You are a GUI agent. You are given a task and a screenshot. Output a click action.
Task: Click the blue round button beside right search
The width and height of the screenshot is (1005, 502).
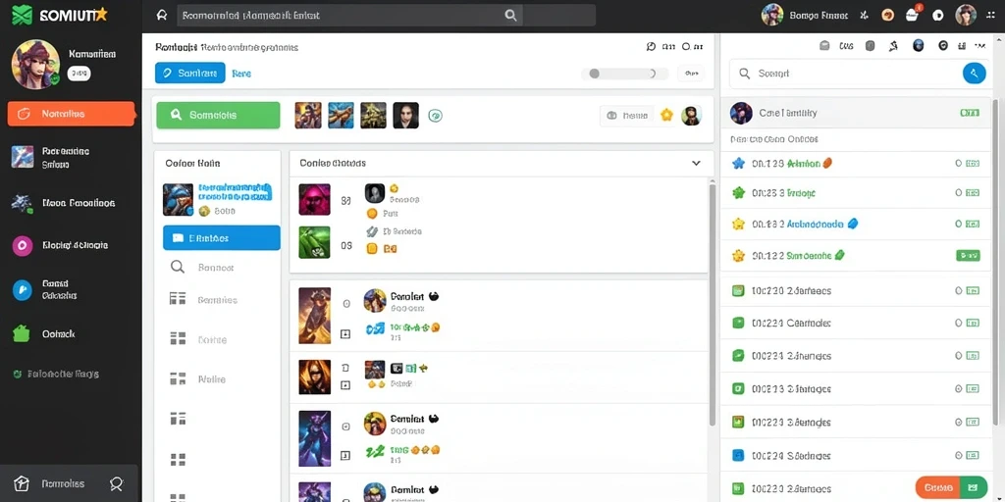[974, 74]
